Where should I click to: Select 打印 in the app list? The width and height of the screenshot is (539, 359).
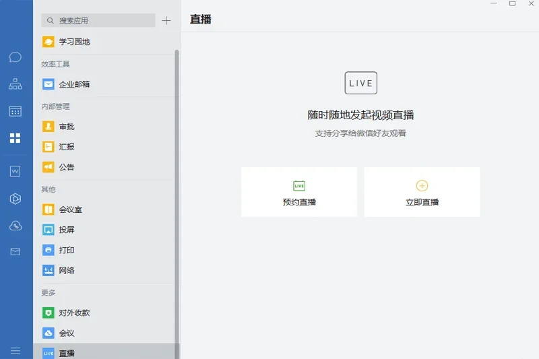pos(106,250)
